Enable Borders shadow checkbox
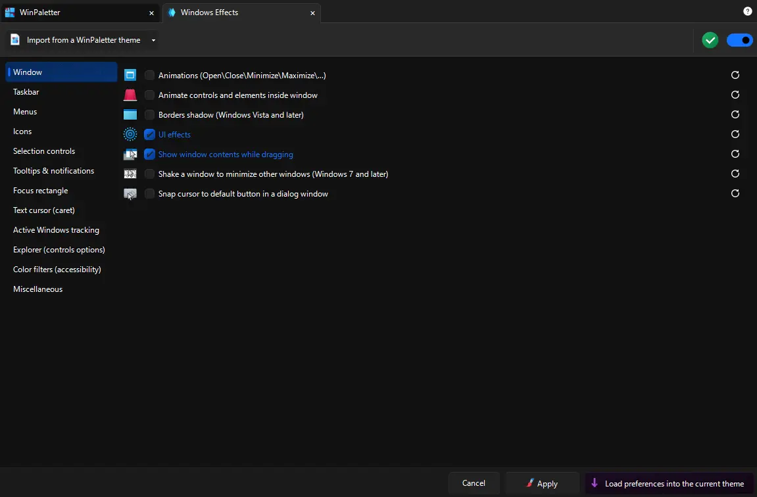 pyautogui.click(x=150, y=115)
